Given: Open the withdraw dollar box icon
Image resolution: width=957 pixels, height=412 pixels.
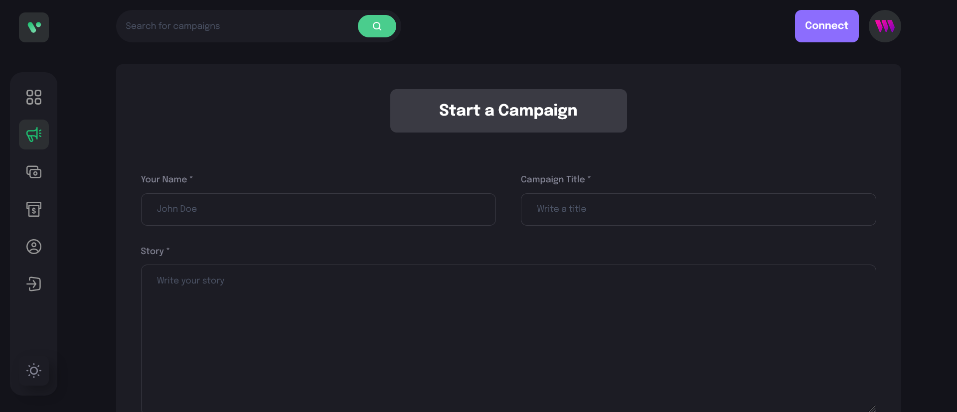Looking at the screenshot, I should [34, 209].
